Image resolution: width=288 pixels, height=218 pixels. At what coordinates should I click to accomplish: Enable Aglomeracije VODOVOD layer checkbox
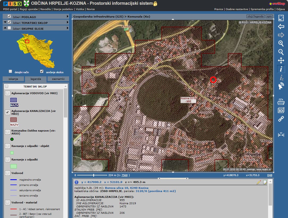coord(7,93)
